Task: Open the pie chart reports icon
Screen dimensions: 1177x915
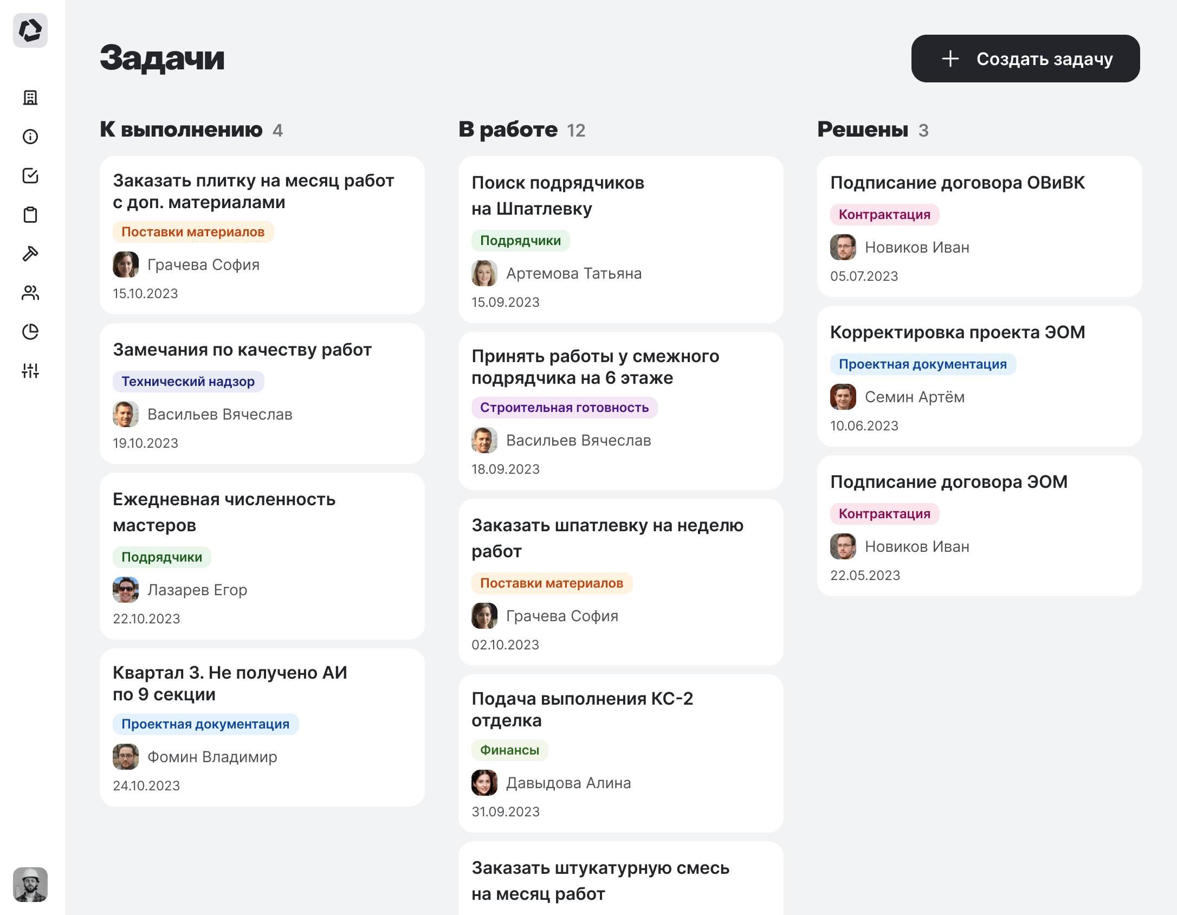Action: click(x=30, y=332)
